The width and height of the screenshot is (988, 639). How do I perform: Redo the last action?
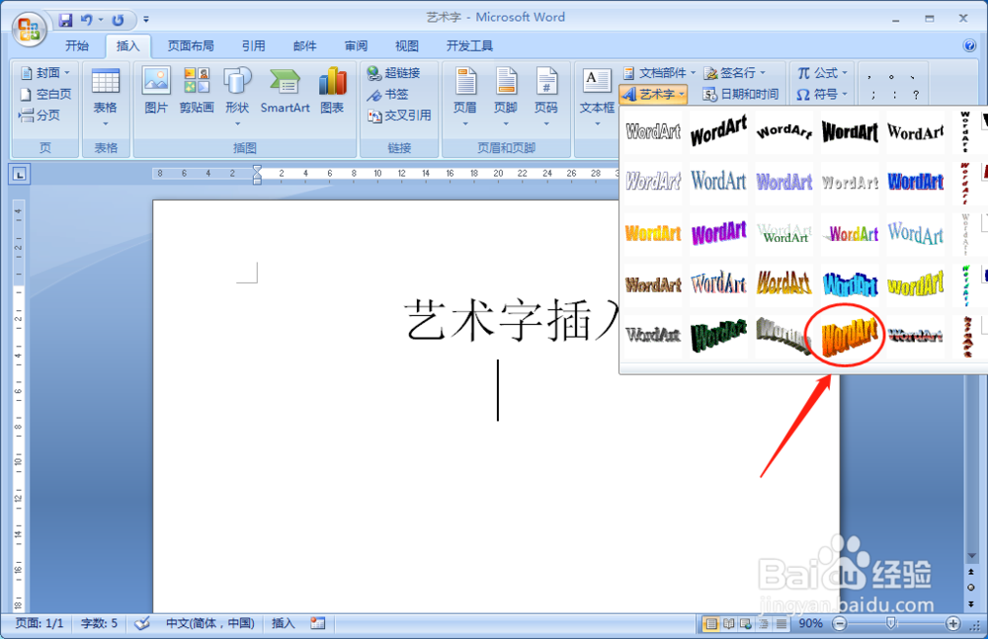pos(118,20)
